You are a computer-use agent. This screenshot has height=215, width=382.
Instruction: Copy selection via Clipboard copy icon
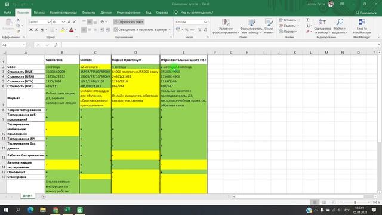click(19, 26)
